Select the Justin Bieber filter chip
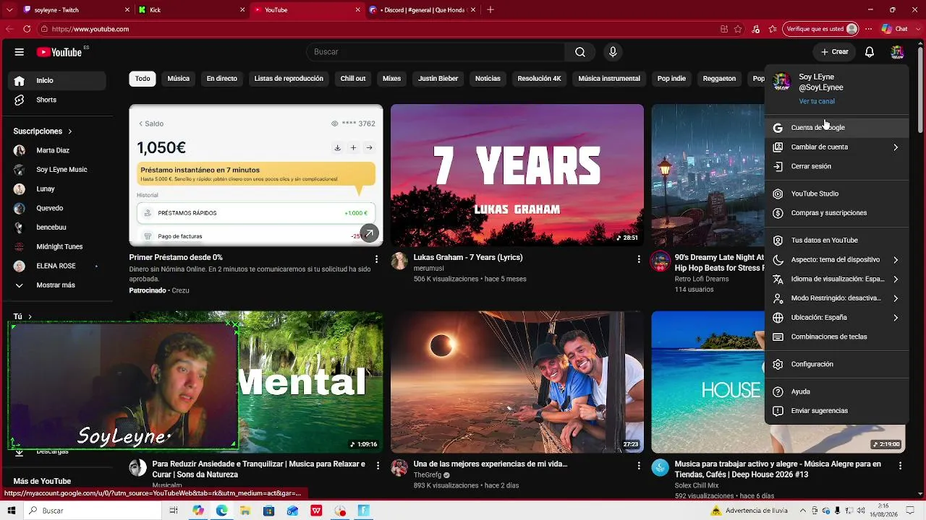Viewport: 926px width, 520px height. (x=438, y=79)
